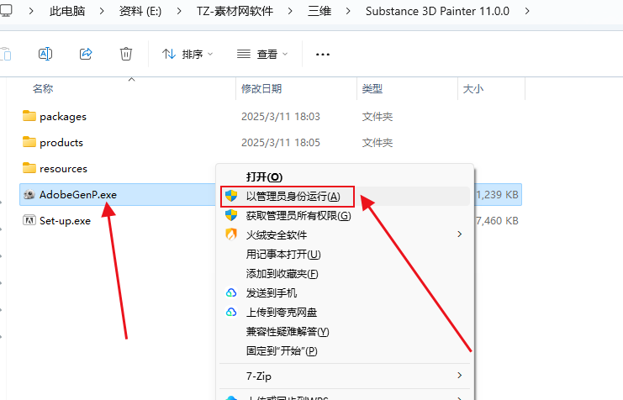
Task: Click Substance 3D Painter 11.0.0 breadcrumb
Action: click(x=437, y=11)
